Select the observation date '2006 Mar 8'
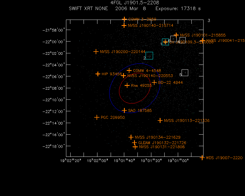This screenshot has height=196, width=245. [x=131, y=8]
